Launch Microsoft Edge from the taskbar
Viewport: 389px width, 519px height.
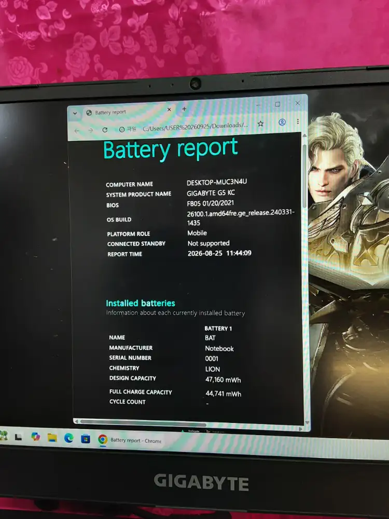click(69, 438)
